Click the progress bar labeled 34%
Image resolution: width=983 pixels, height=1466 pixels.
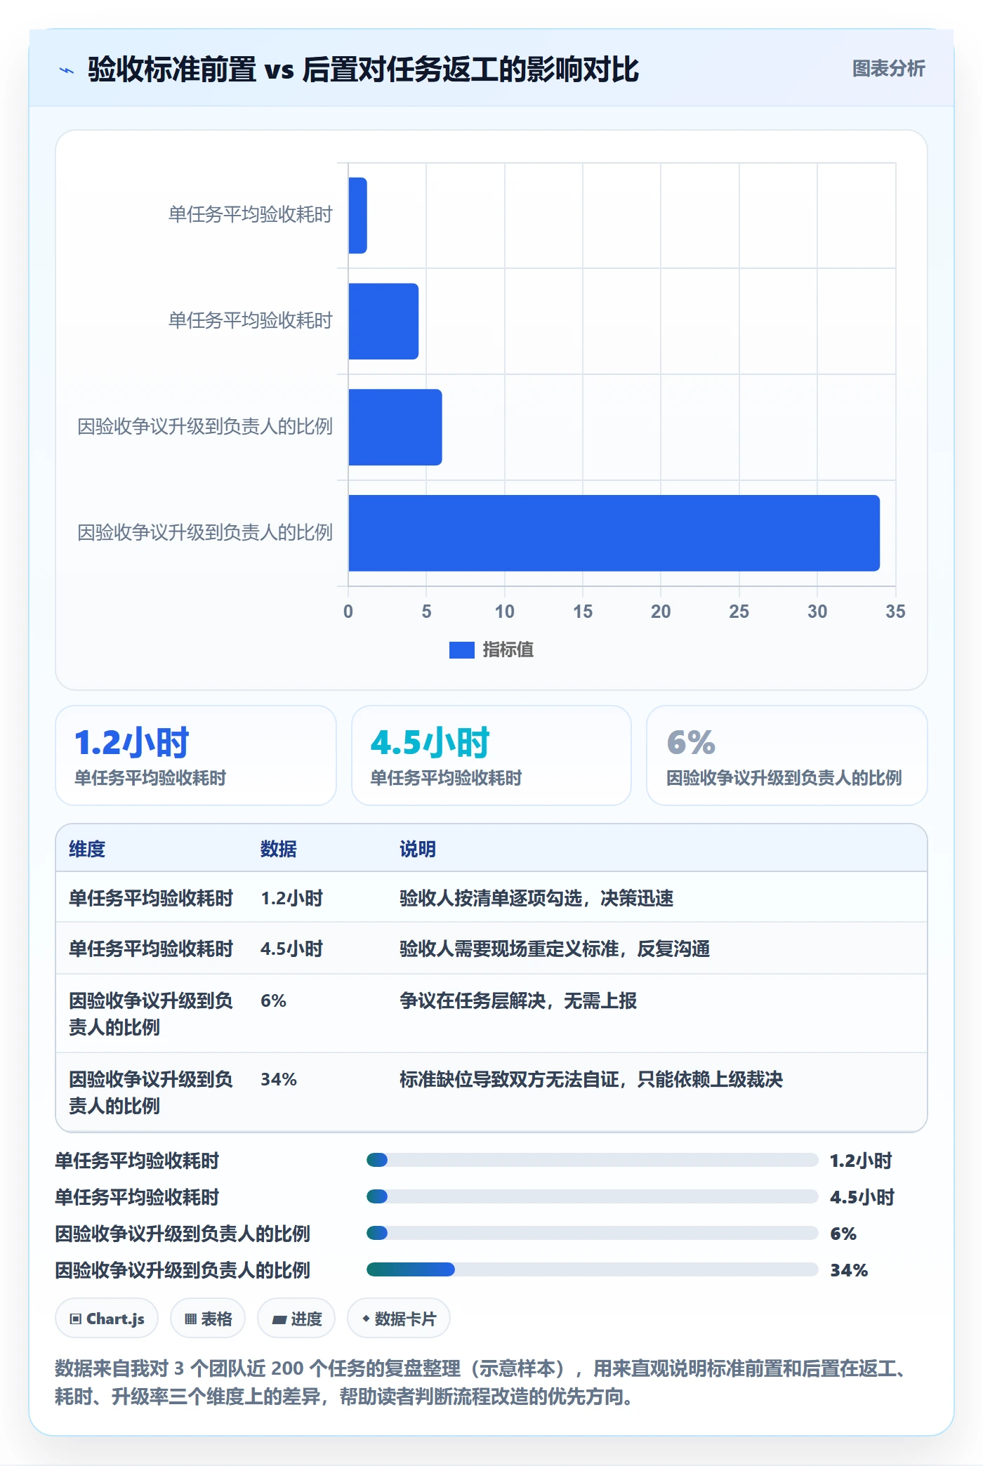coord(592,1269)
